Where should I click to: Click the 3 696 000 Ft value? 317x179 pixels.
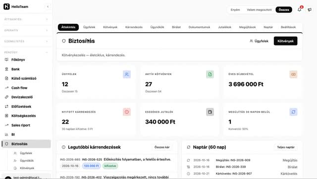[x=246, y=84]
